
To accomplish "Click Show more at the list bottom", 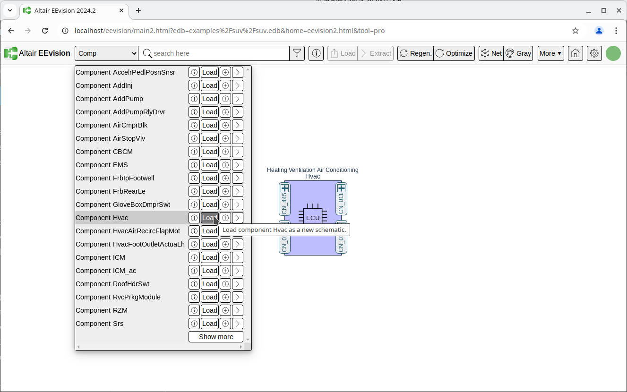I will (x=216, y=337).
